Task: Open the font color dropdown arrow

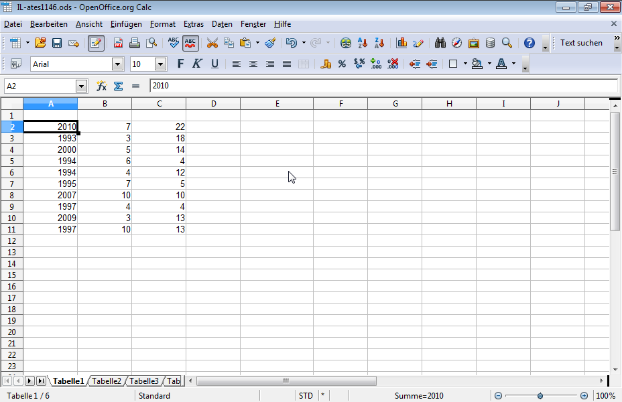Action: click(513, 64)
